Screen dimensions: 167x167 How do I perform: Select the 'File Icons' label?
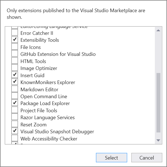[31, 47]
